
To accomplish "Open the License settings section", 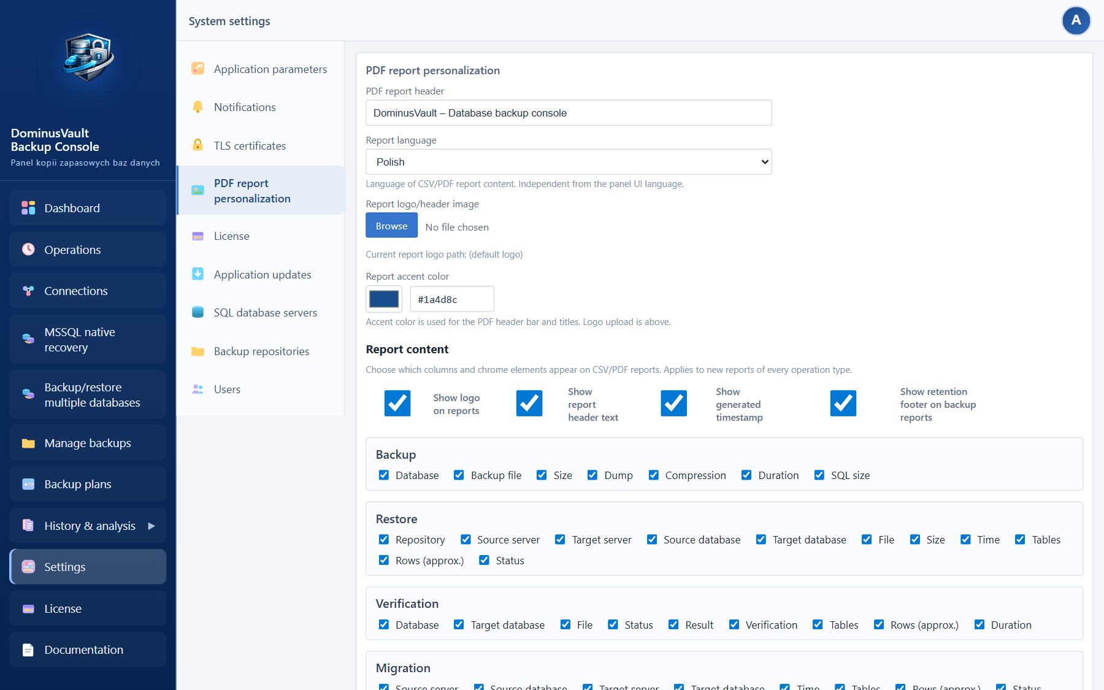I will (261, 236).
